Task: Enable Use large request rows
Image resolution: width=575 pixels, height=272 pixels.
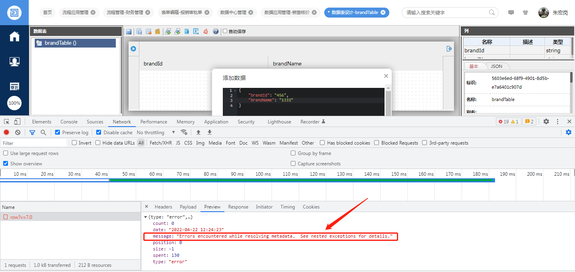Action: [x=6, y=153]
